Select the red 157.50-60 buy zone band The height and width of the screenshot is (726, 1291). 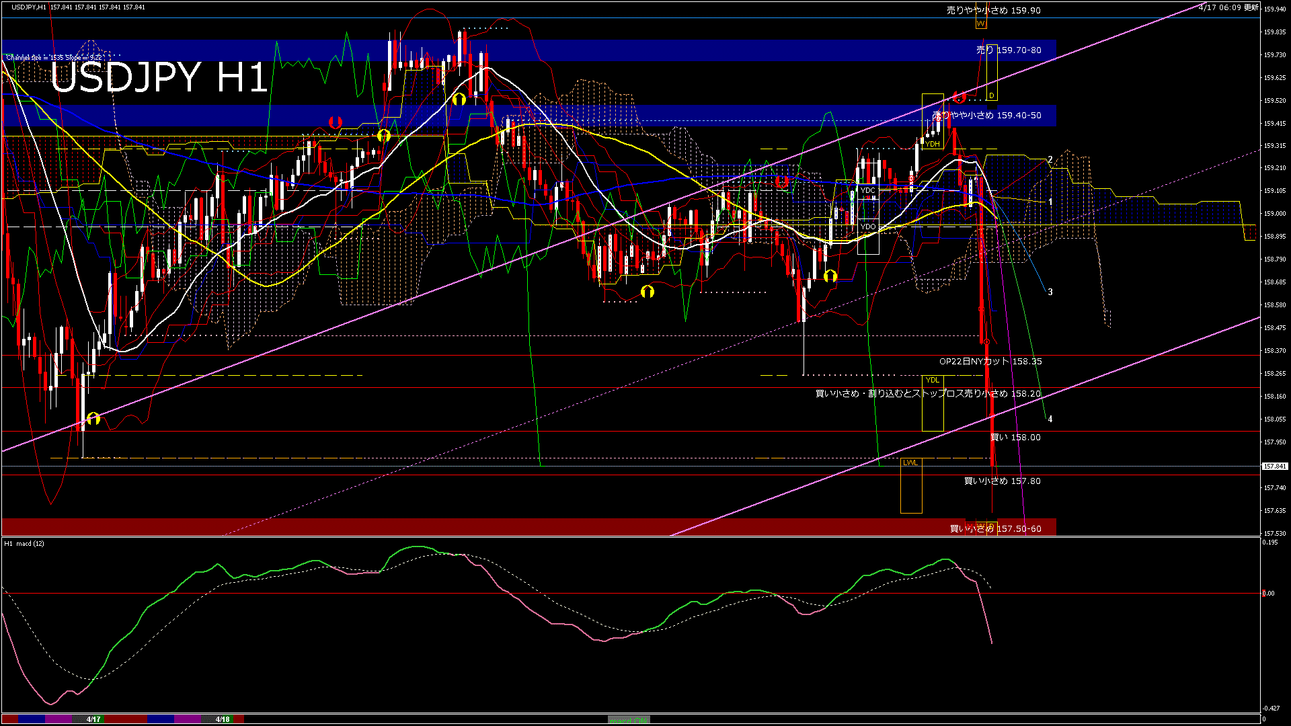(x=471, y=527)
